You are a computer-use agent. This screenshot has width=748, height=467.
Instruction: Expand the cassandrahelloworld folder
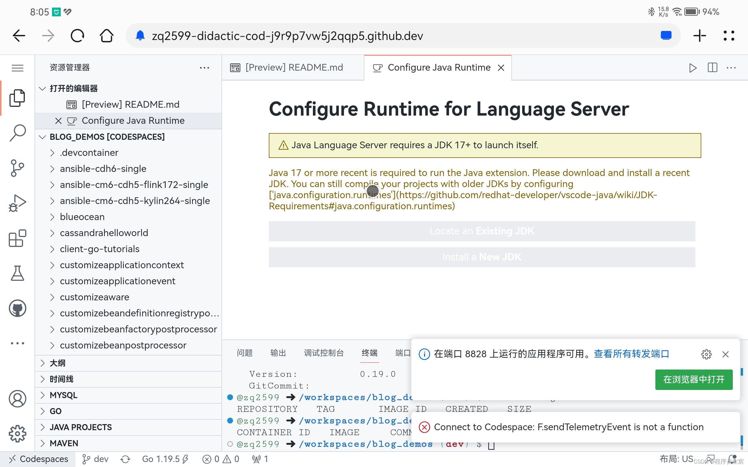coord(128,233)
